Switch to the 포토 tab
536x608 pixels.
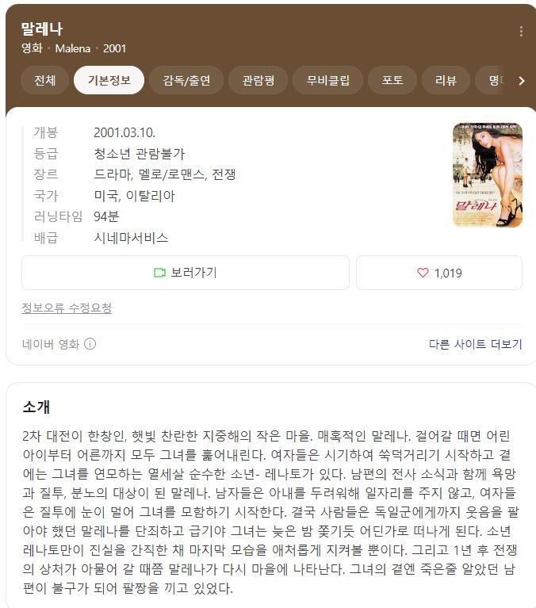392,80
